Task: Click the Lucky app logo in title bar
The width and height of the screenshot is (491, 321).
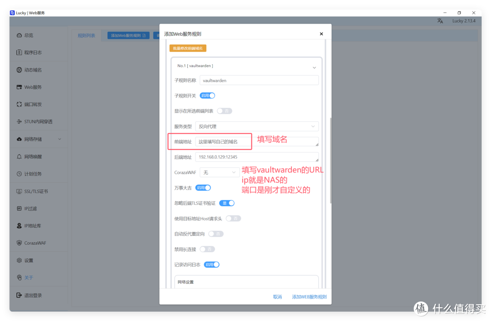Action: tap(12, 13)
